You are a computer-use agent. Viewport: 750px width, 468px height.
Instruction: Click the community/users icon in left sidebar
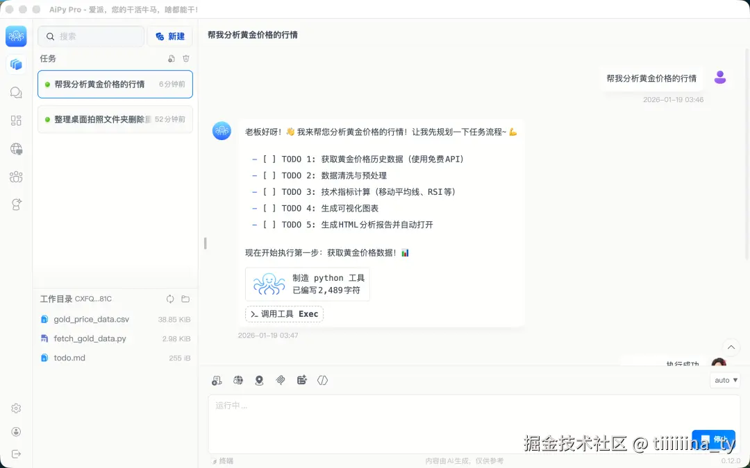pyautogui.click(x=16, y=177)
